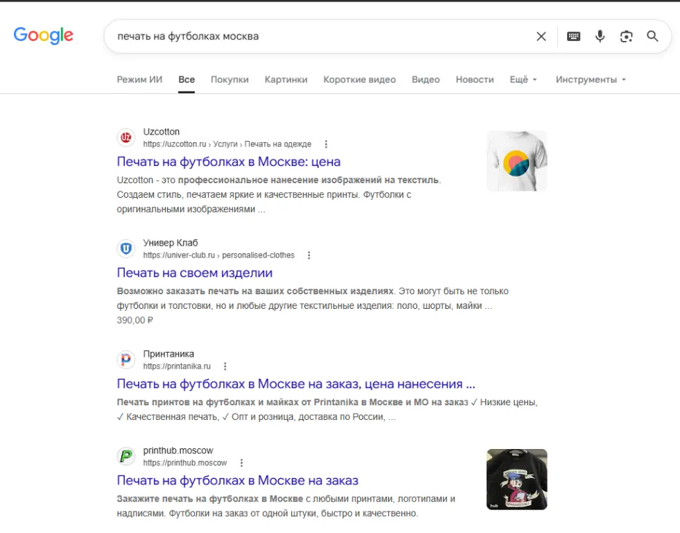680x533 pixels.
Task: Open three-dot menu for printhub.moscow result
Action: (x=241, y=463)
